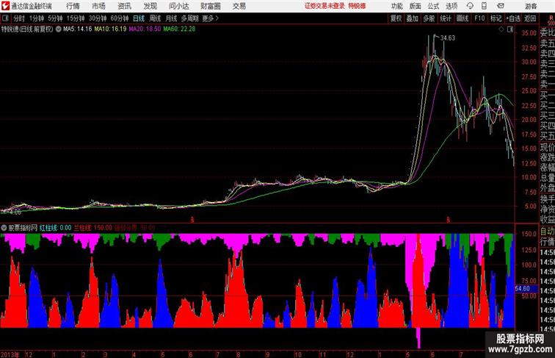The image size is (555, 358).
Task: Click the 复权 toolbar button
Action: click(396, 18)
